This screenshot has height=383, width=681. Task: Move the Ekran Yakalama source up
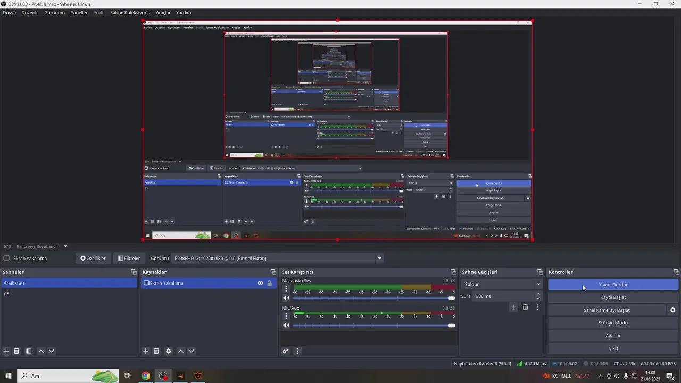click(181, 351)
